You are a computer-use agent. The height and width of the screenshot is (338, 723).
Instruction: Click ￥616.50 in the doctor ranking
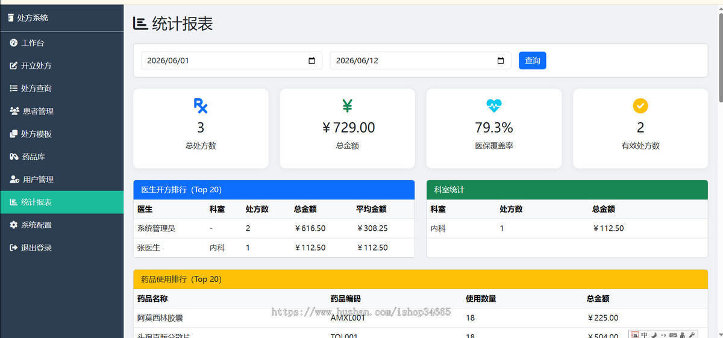310,228
